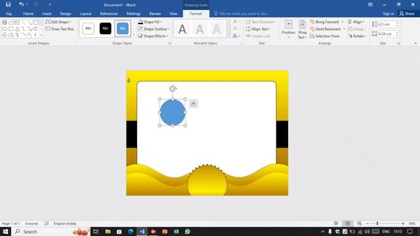Open the Design ribbon tab
The width and height of the screenshot is (420, 236).
click(x=66, y=14)
